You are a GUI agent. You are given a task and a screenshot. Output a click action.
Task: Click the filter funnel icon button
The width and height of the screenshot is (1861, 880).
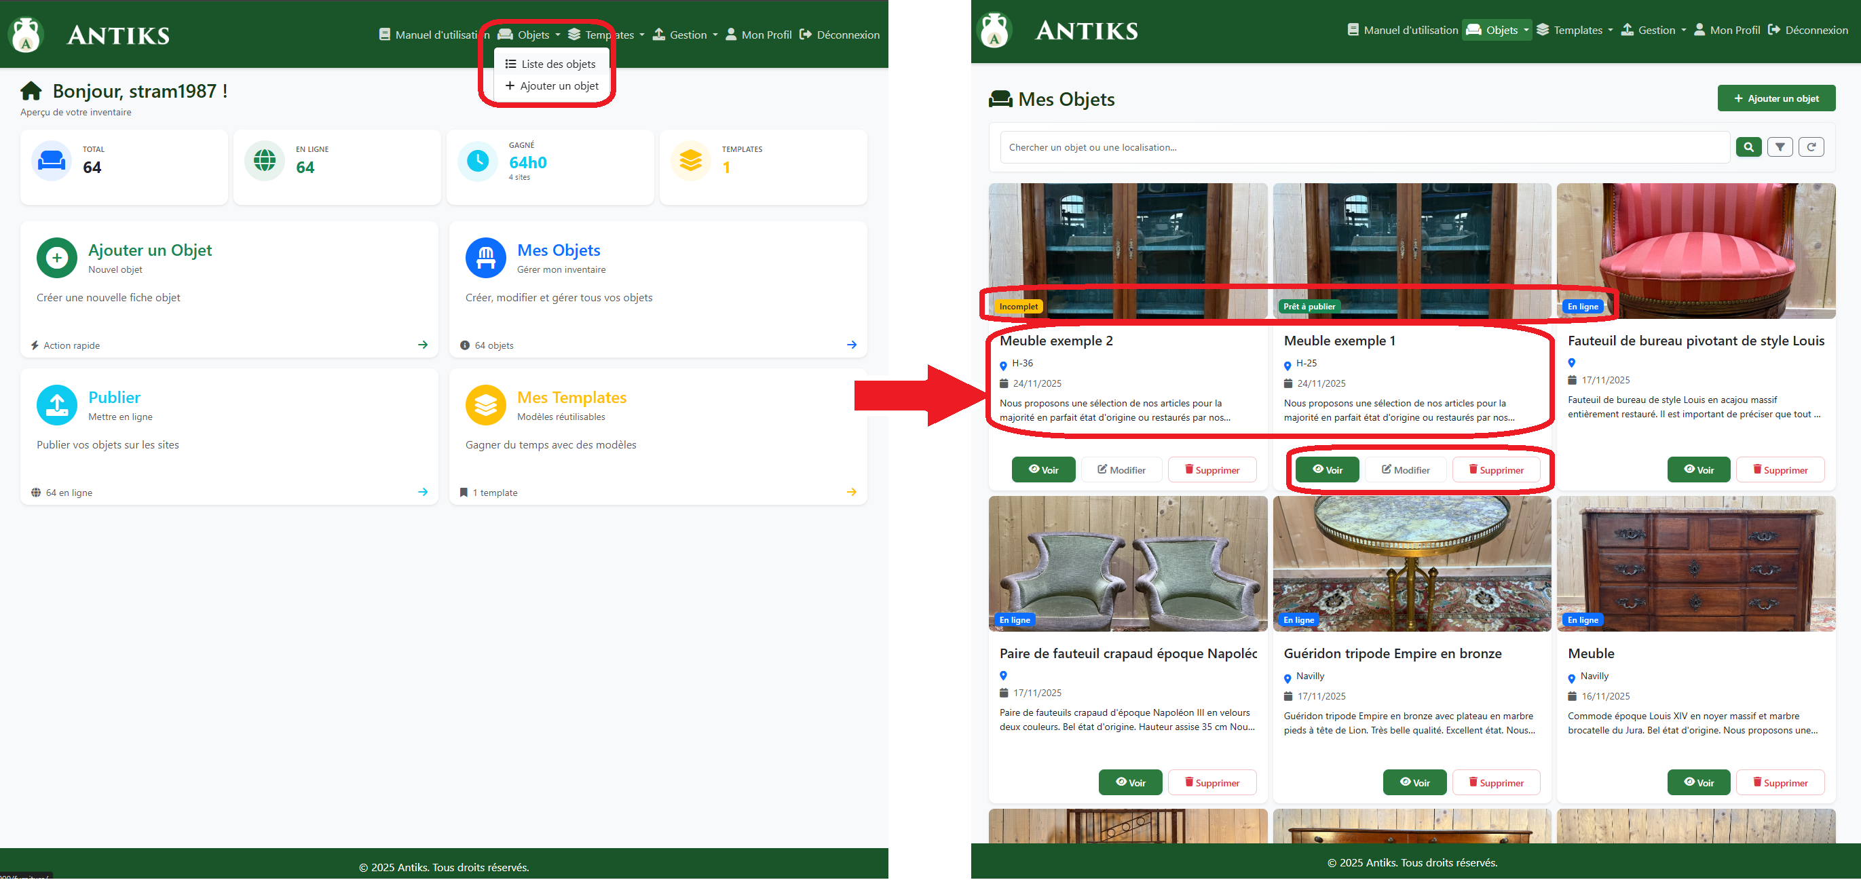click(1780, 147)
